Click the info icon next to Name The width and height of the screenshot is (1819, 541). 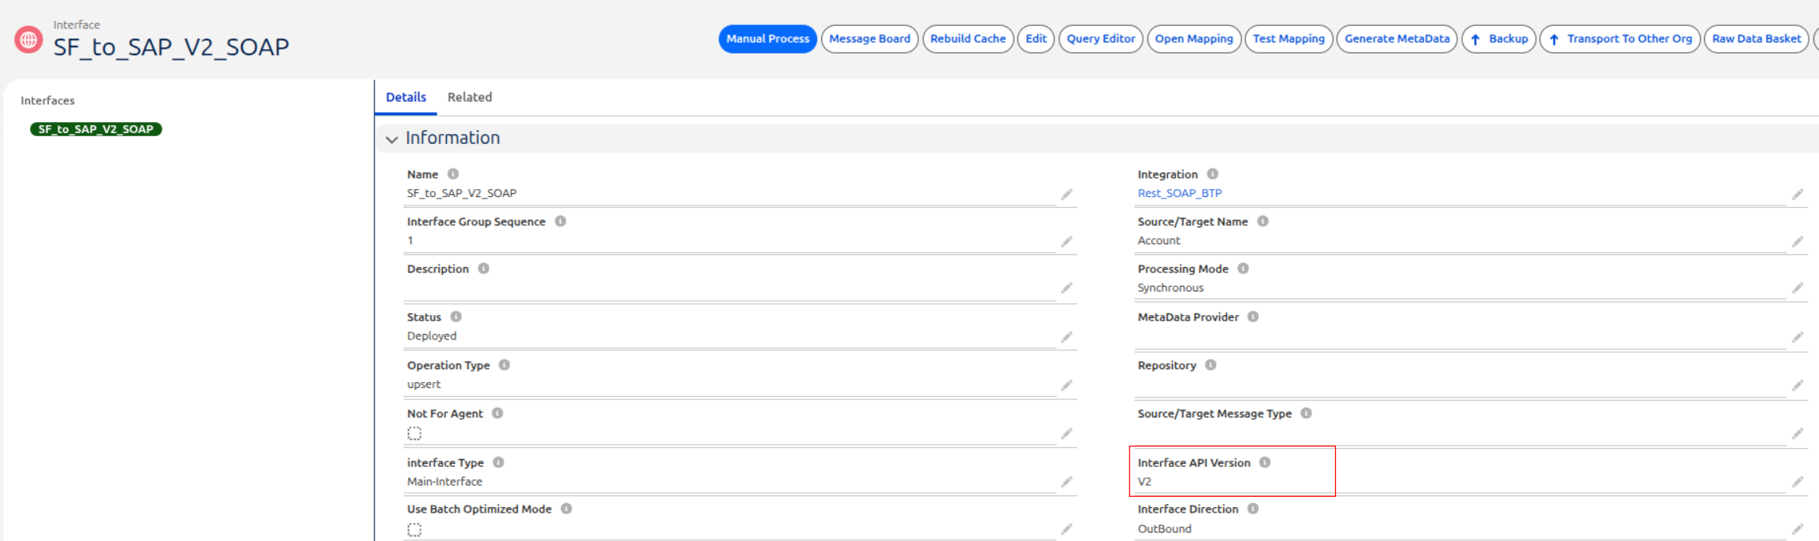pyautogui.click(x=453, y=174)
